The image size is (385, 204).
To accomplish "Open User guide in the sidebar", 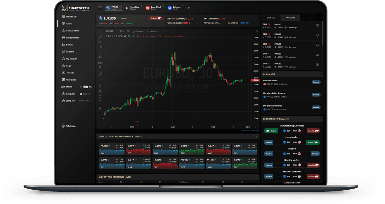I will [x=69, y=80].
